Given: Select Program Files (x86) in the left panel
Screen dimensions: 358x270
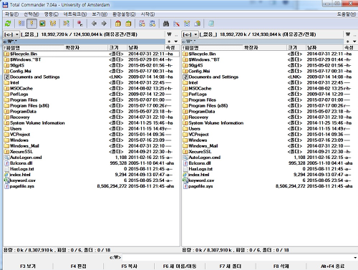Looking at the screenshot, I should pyautogui.click(x=91, y=106).
